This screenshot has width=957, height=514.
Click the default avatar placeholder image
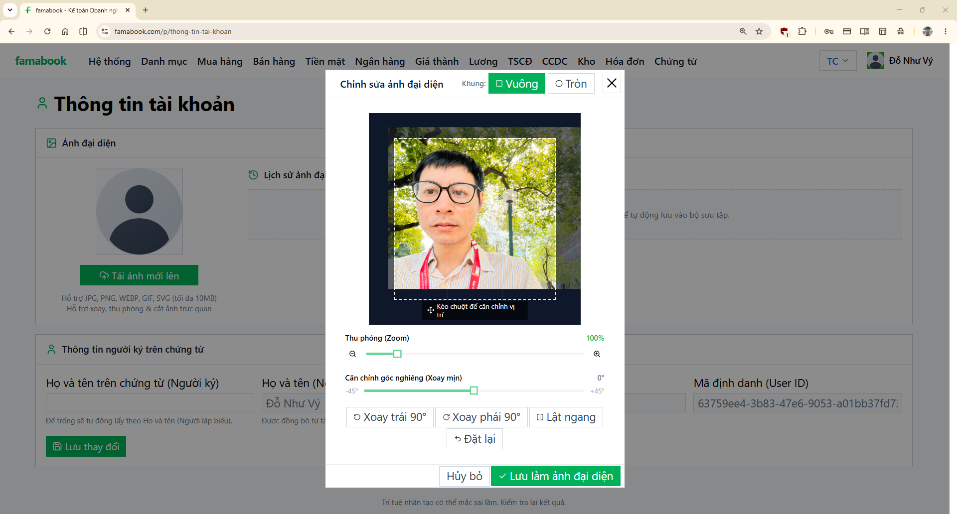click(139, 211)
